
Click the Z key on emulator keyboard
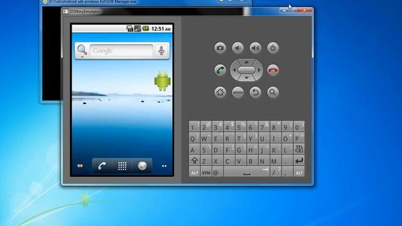[206, 161]
